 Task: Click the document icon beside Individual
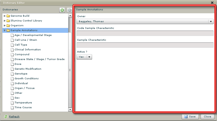pyautogui.click(x=12, y=83)
